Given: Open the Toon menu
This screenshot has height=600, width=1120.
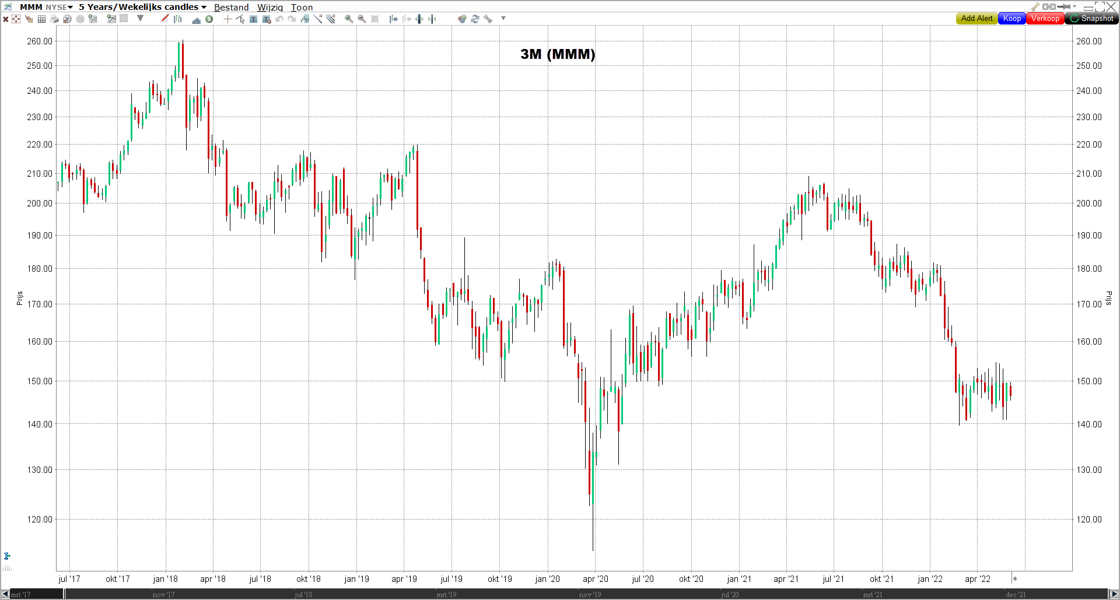Looking at the screenshot, I should 302,7.
